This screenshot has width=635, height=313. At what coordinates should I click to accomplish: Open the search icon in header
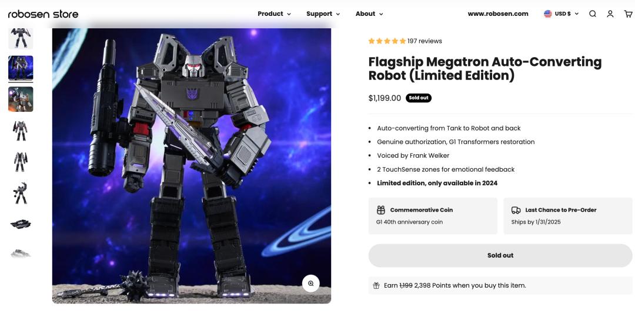(x=593, y=14)
